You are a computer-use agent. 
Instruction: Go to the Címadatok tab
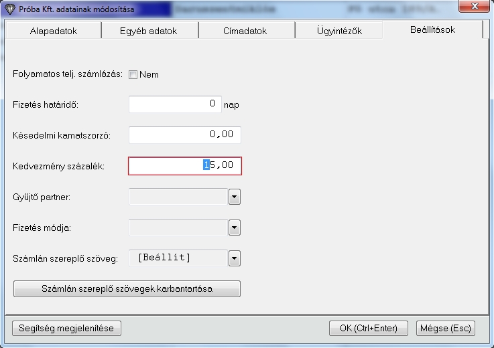[245, 31]
